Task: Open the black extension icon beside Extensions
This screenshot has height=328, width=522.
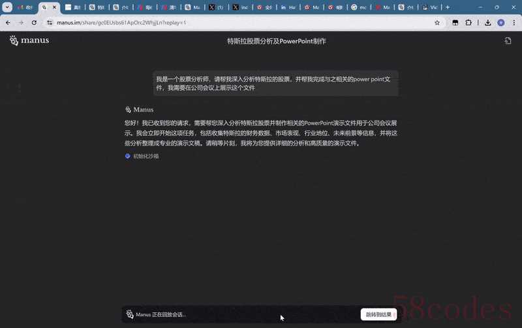Action: tap(455, 23)
